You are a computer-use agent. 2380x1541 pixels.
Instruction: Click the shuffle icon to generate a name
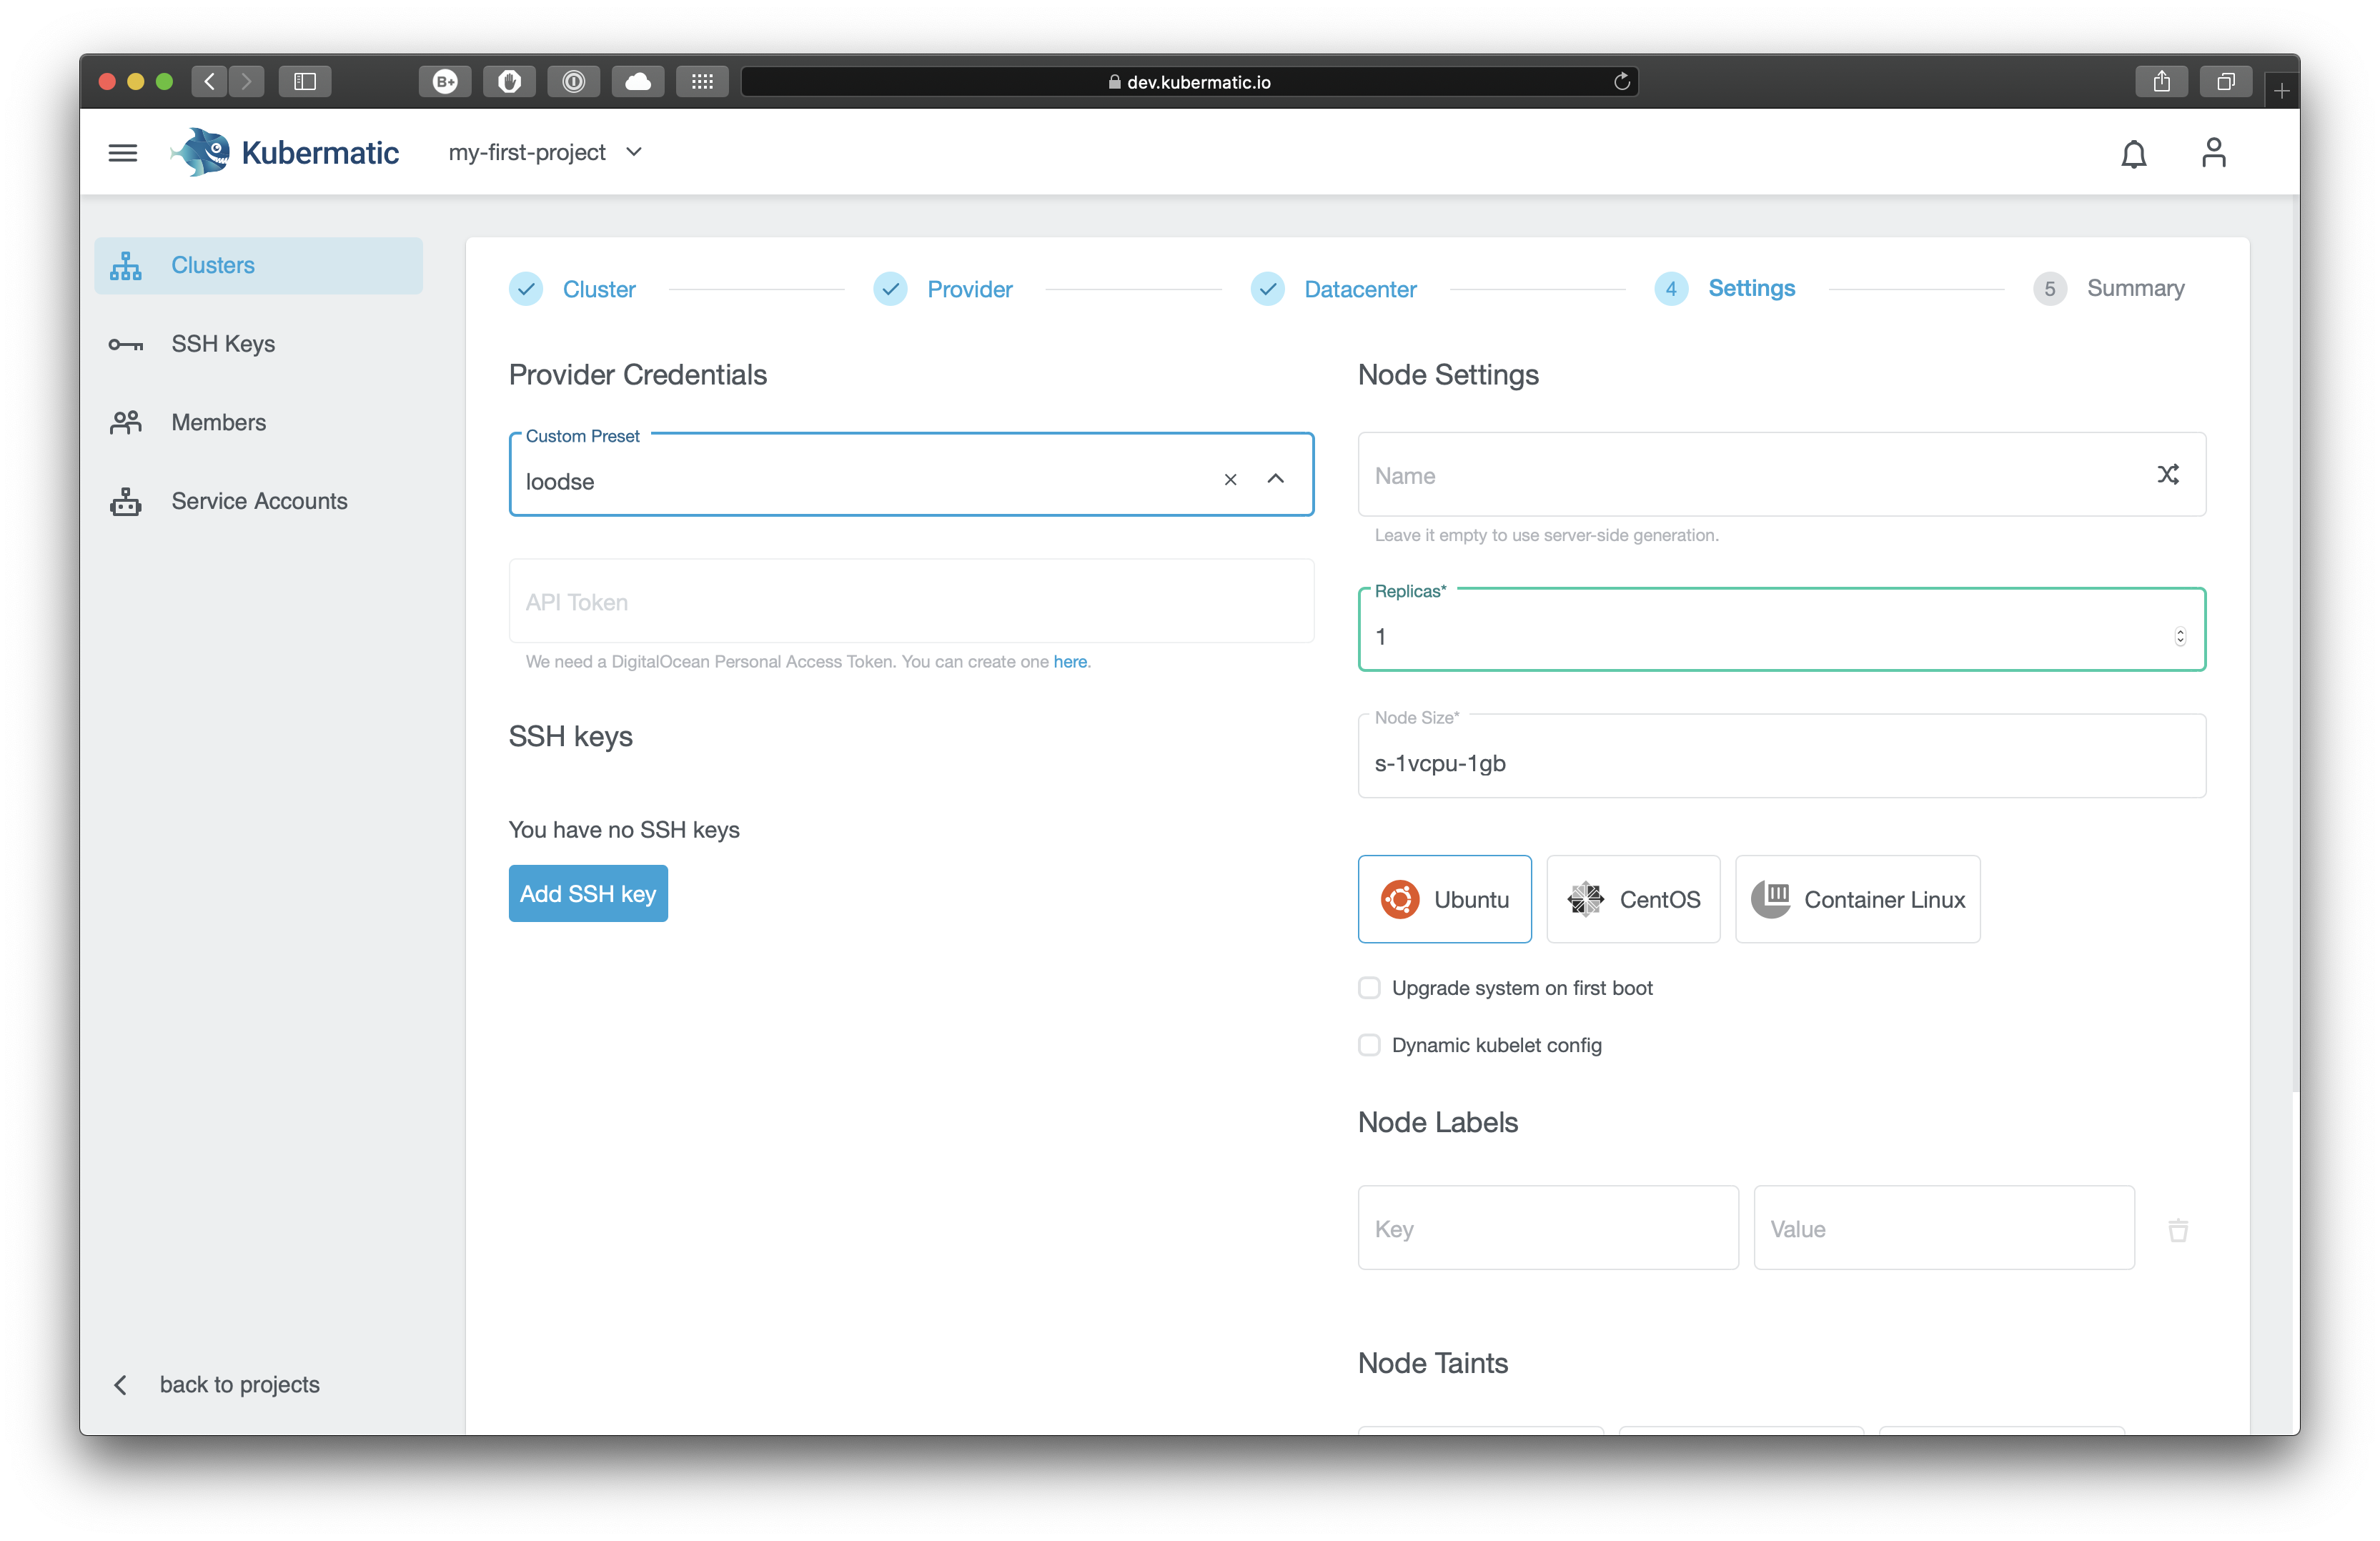pos(2169,475)
